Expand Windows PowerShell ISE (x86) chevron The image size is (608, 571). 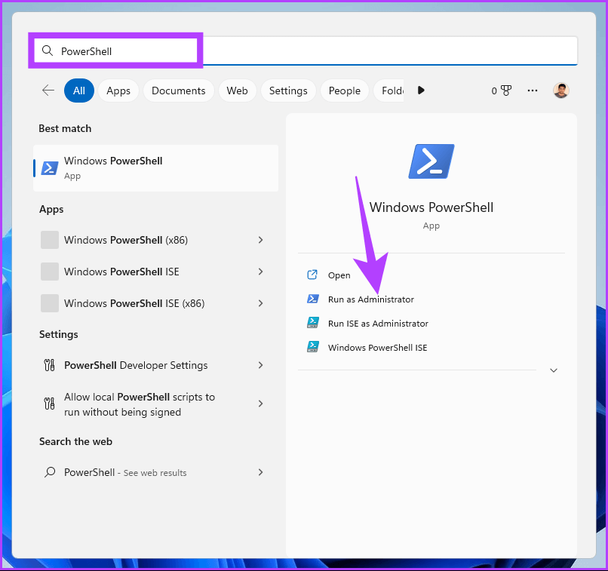(260, 303)
